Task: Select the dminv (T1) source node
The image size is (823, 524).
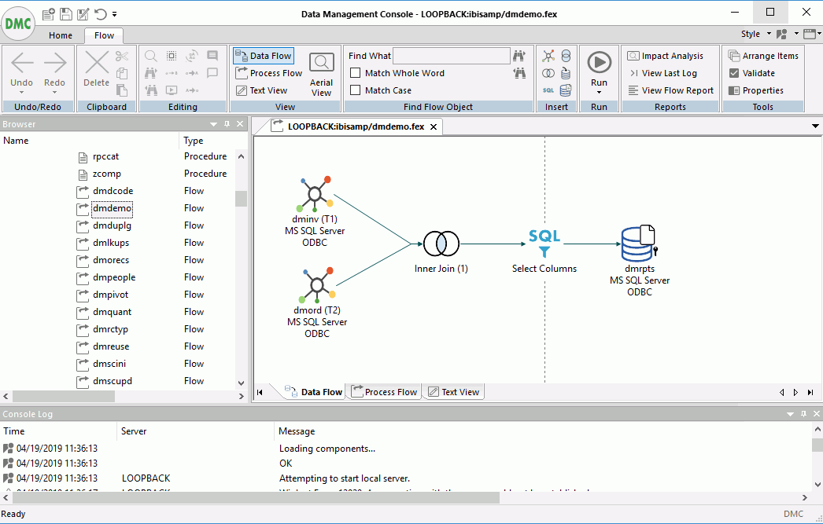Action: point(315,211)
